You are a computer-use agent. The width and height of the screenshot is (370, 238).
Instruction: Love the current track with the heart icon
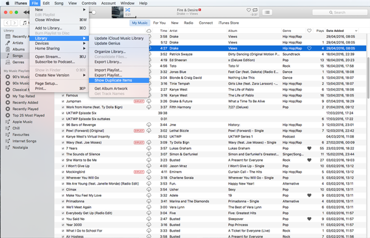pyautogui.click(x=249, y=10)
